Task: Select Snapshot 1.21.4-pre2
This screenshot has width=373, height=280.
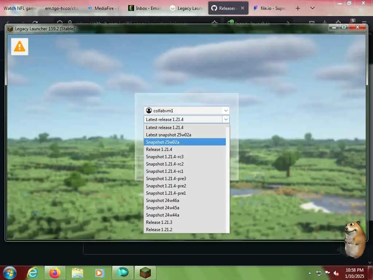Action: pyautogui.click(x=185, y=186)
